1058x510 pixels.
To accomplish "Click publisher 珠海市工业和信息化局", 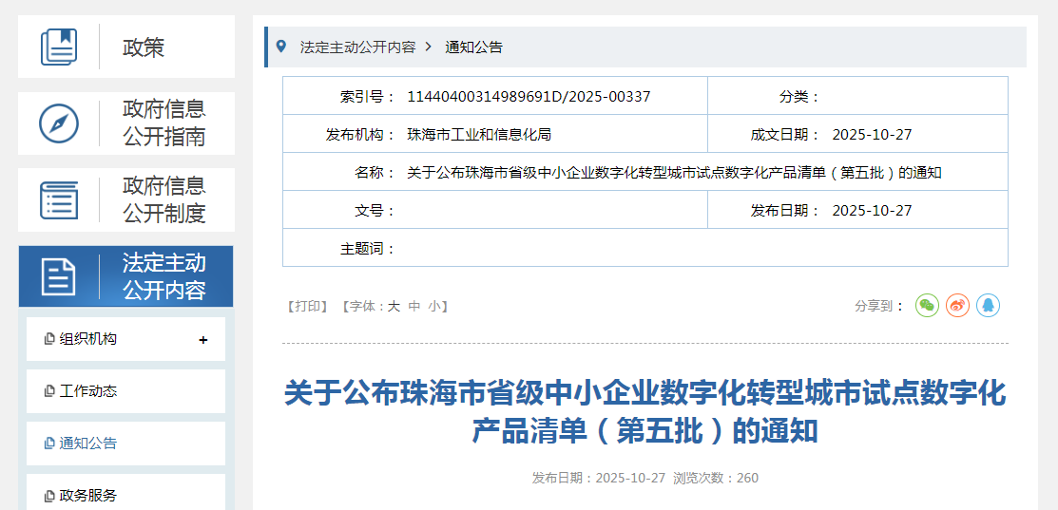I will coord(480,135).
